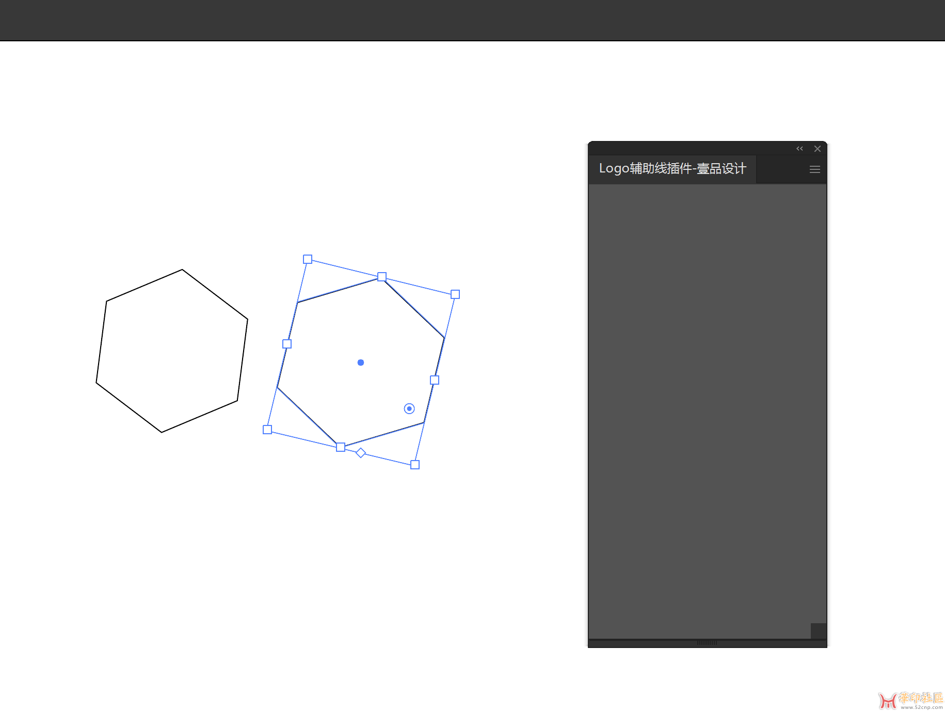Click the corner radius circular widget inside hexagon

click(409, 409)
